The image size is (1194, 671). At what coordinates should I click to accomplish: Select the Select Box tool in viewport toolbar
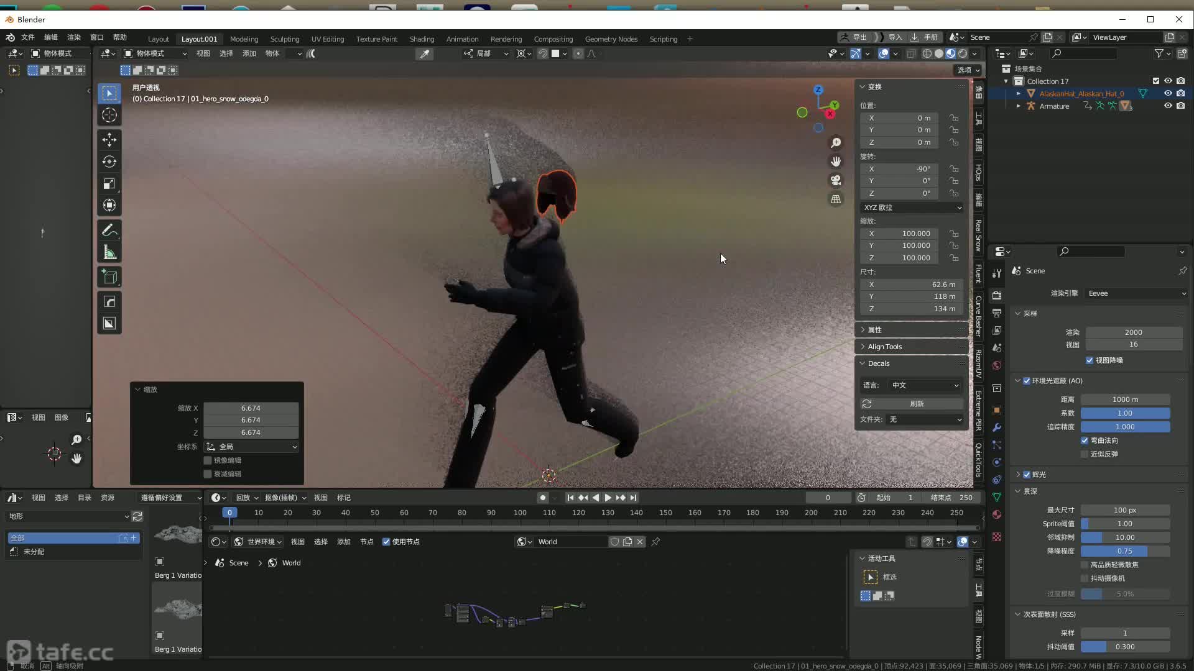click(x=109, y=93)
